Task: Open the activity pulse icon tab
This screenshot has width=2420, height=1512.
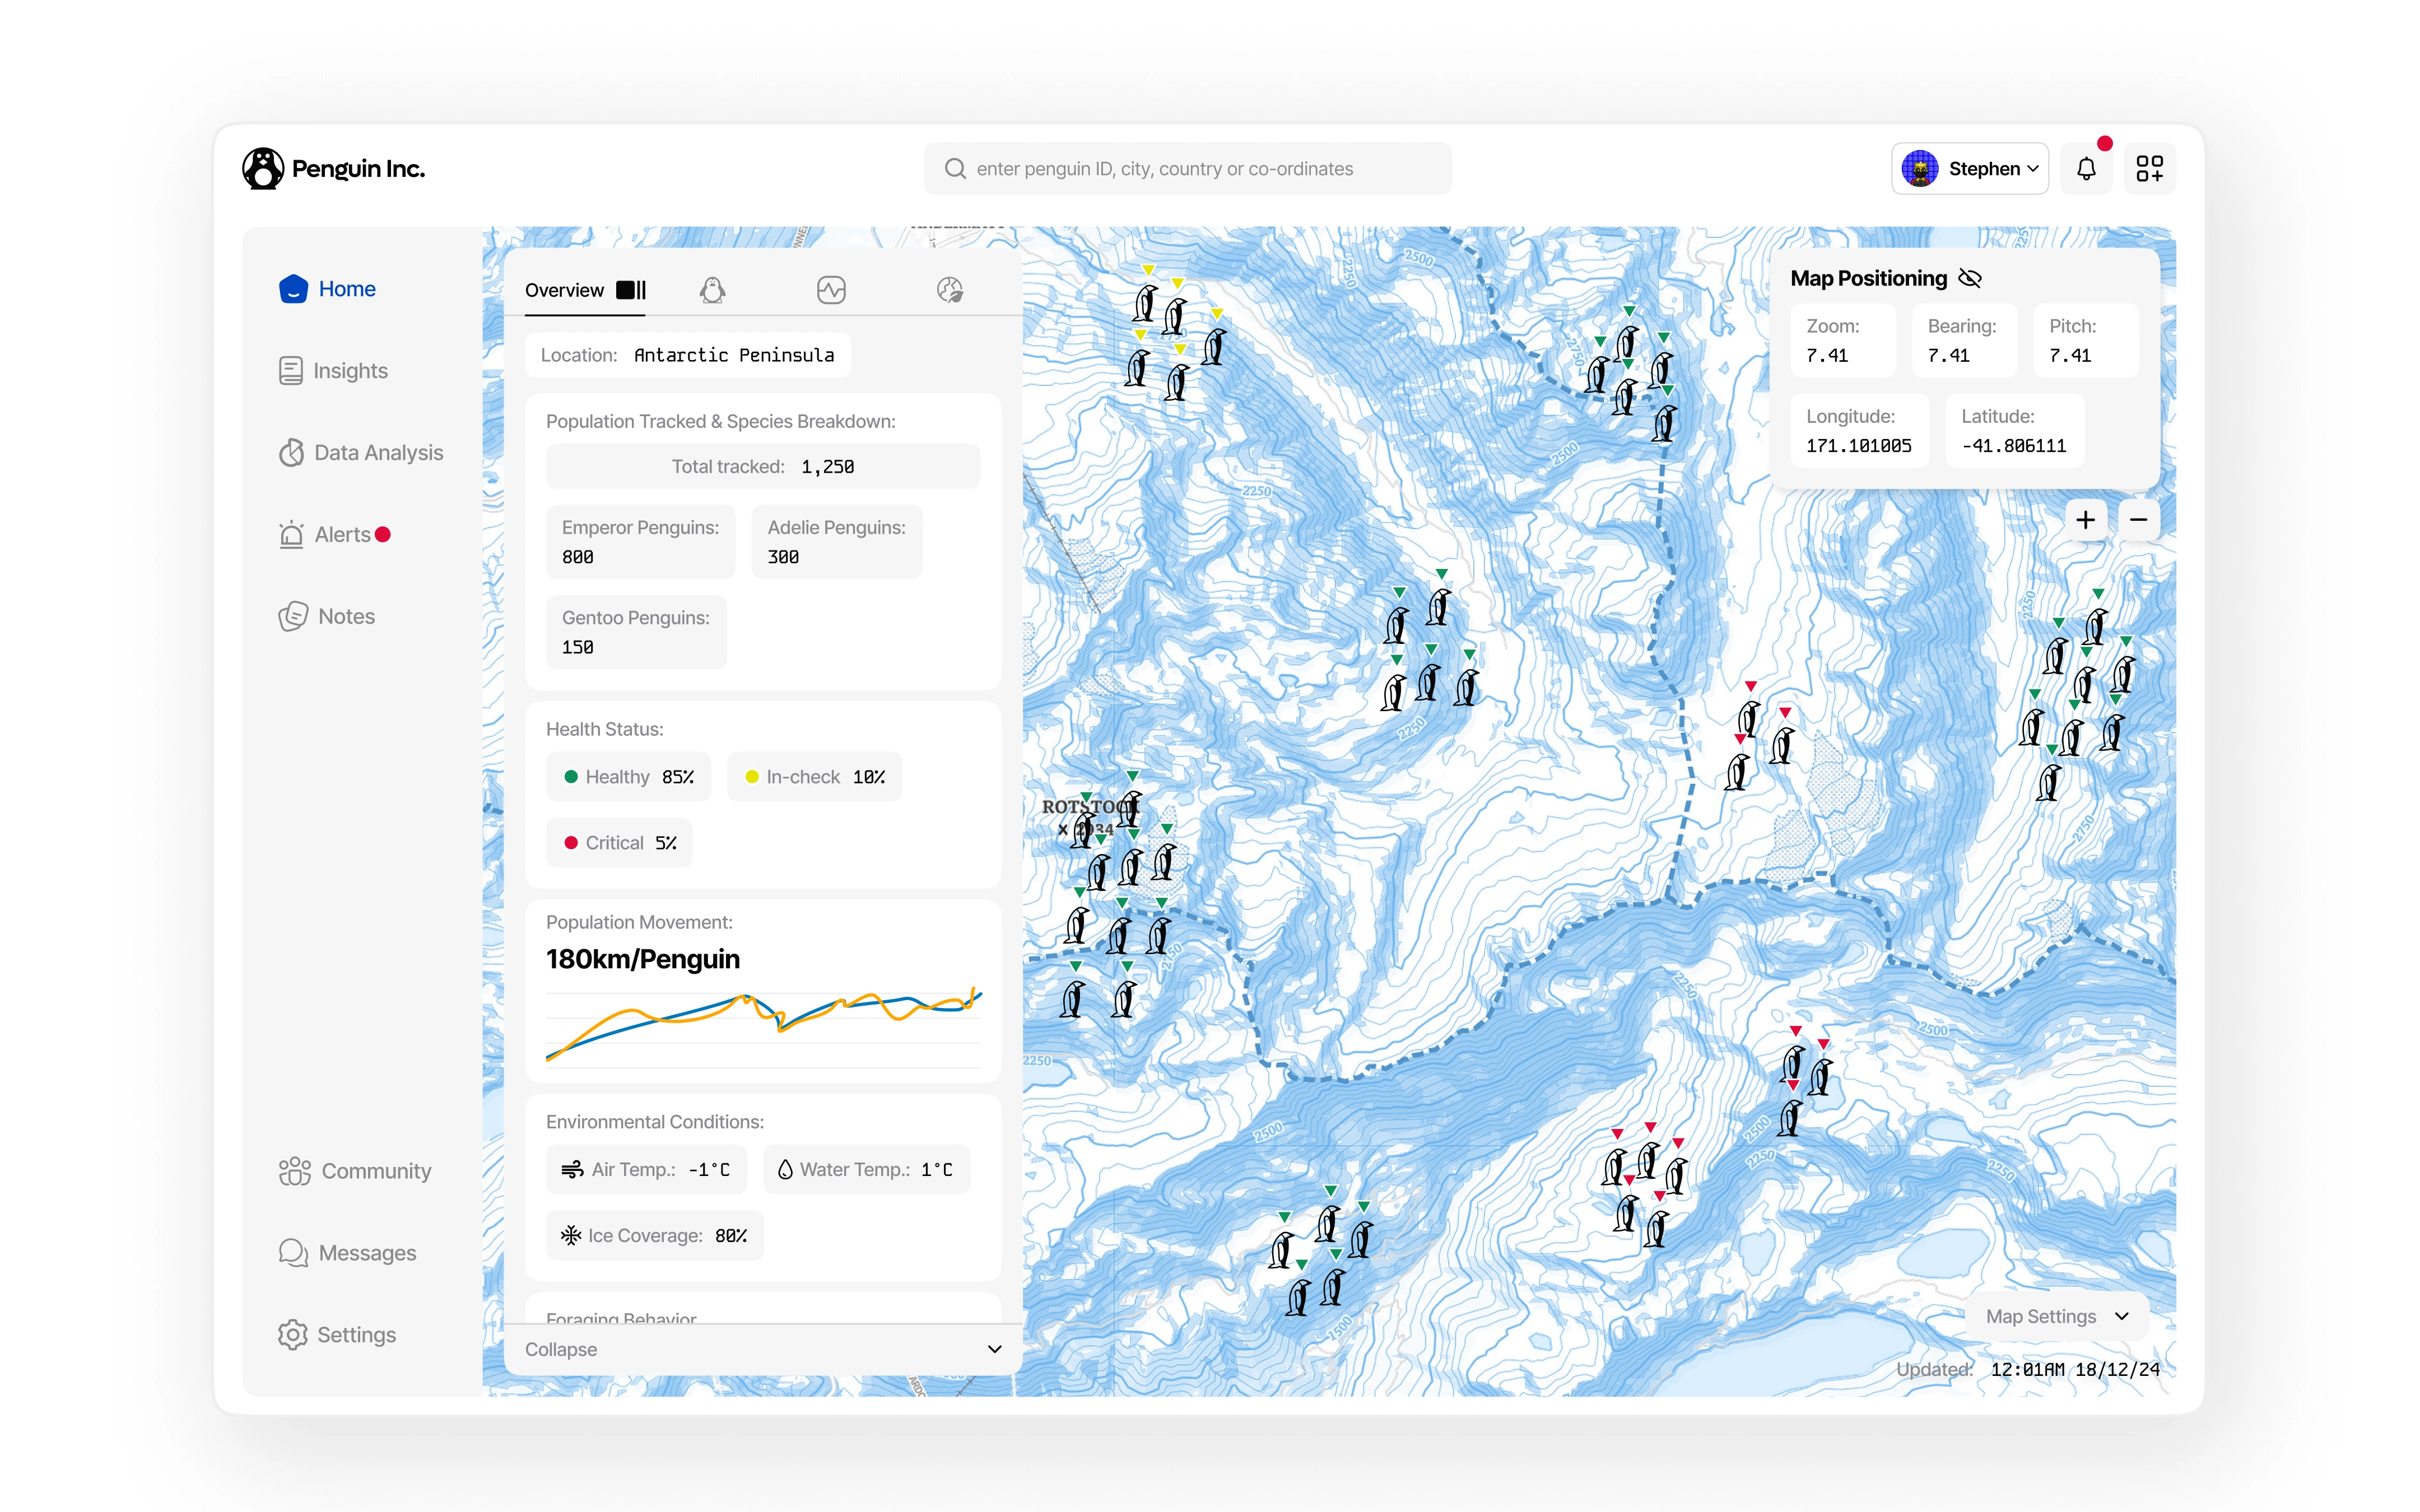Action: [831, 290]
